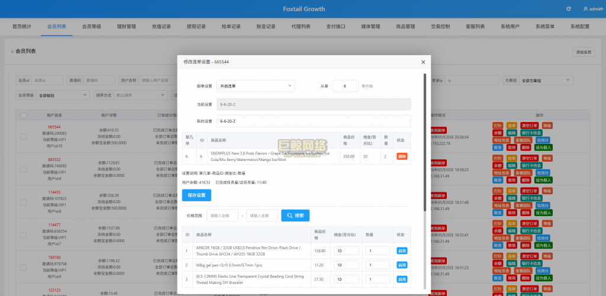
Task: Click the 数量 field for M&g gel pen
Action: (378, 265)
